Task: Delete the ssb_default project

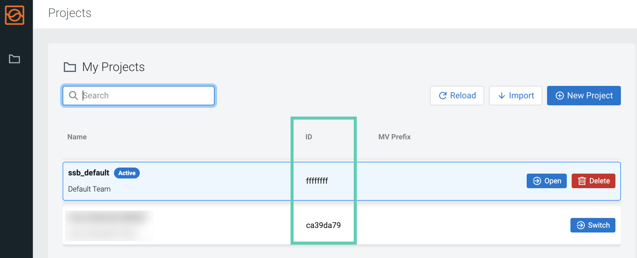Action: tap(593, 181)
